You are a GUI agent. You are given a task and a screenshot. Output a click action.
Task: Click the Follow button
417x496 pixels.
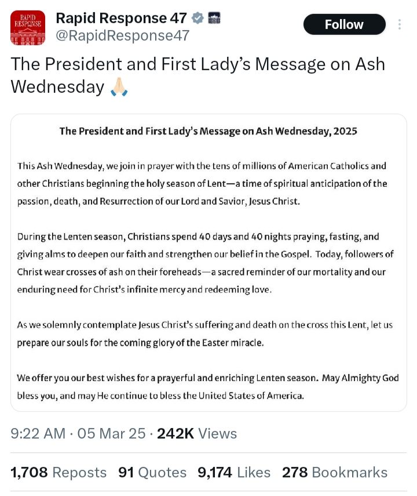click(344, 24)
